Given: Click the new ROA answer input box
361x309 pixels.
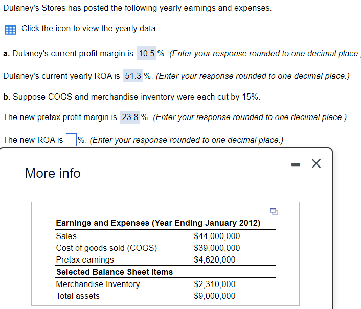Looking at the screenshot, I should [72, 140].
